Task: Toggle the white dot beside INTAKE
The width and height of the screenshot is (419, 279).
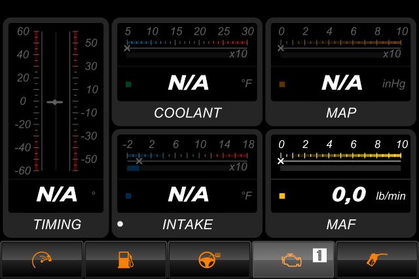Action: click(x=120, y=224)
